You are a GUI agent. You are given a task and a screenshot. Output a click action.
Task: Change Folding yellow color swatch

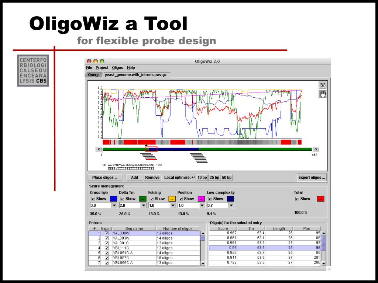pyautogui.click(x=172, y=199)
